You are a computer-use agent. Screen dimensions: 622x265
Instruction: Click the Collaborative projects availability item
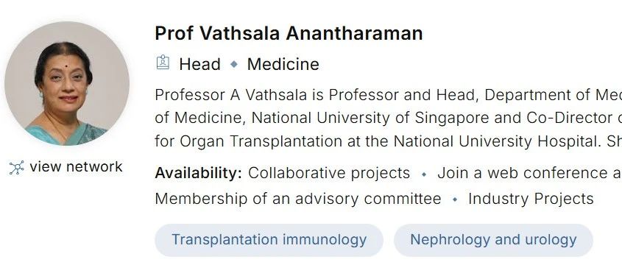[329, 173]
